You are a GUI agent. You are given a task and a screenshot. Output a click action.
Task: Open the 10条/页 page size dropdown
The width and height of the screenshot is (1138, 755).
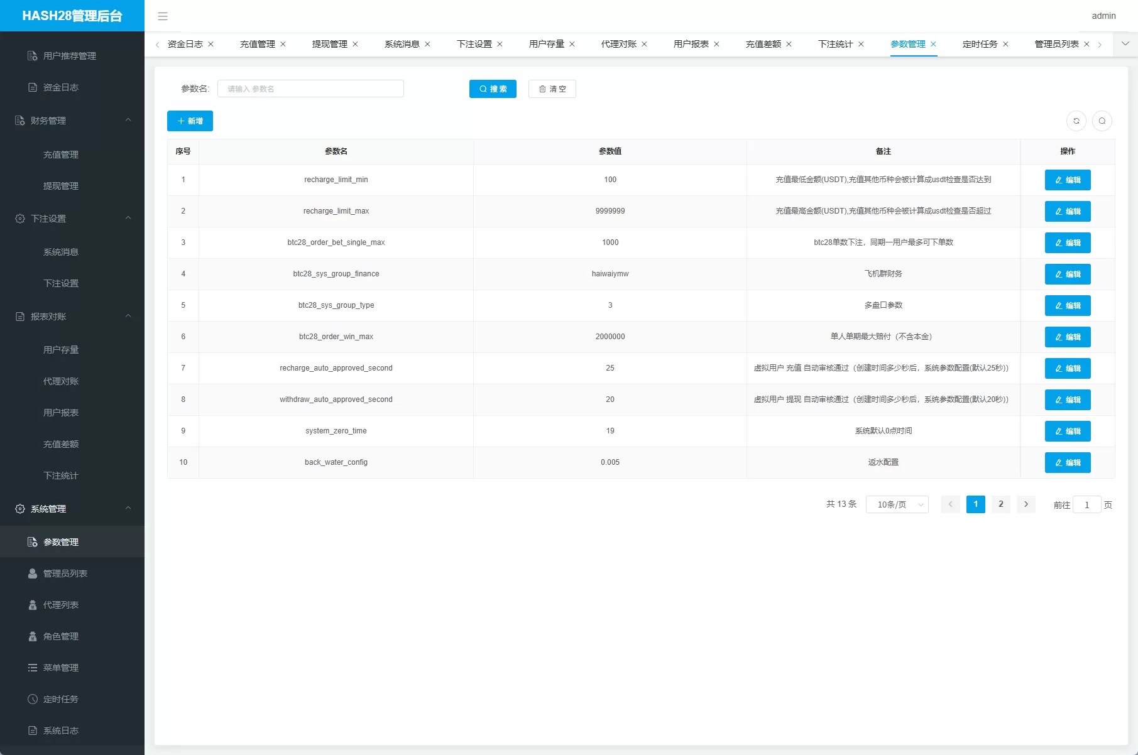point(897,504)
